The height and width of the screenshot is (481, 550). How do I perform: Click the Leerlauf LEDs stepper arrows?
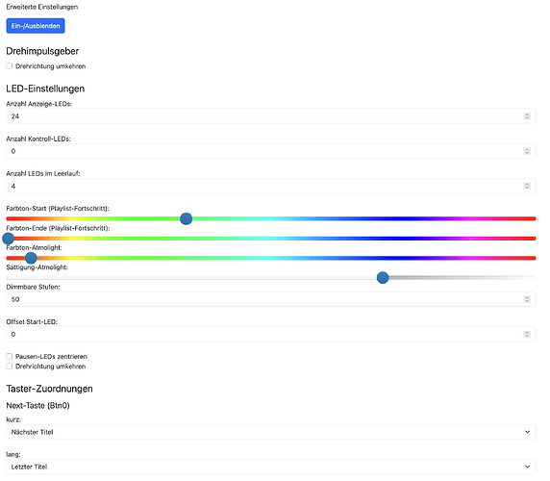click(x=527, y=186)
